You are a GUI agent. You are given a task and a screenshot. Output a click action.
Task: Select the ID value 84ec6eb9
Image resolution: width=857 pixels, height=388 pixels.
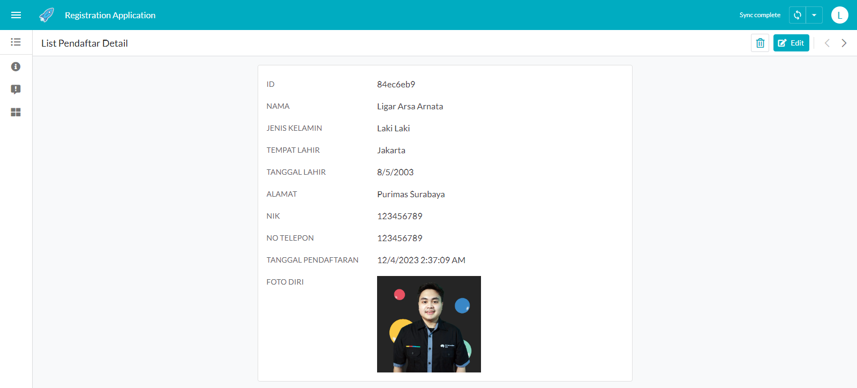pyautogui.click(x=396, y=84)
